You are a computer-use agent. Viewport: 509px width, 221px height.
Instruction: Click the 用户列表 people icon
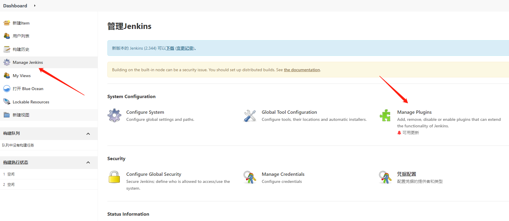[7, 36]
